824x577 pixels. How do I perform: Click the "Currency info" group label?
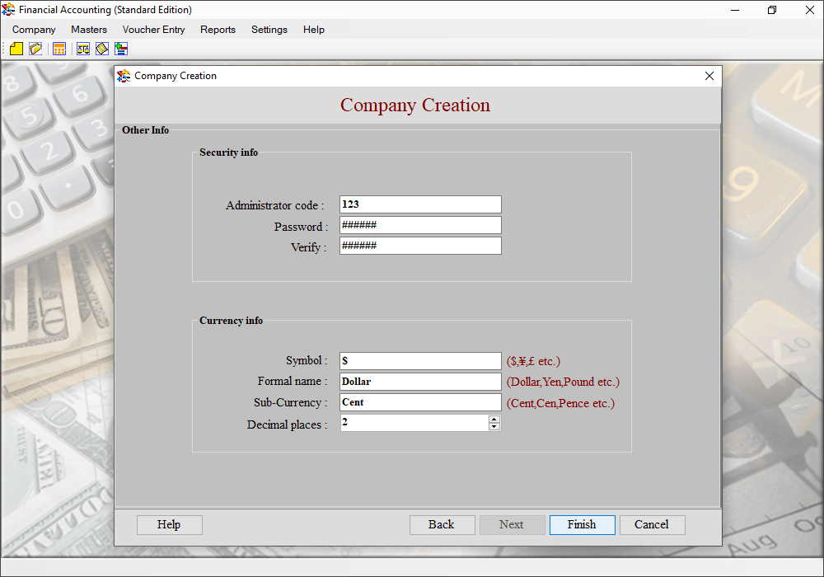[231, 321]
